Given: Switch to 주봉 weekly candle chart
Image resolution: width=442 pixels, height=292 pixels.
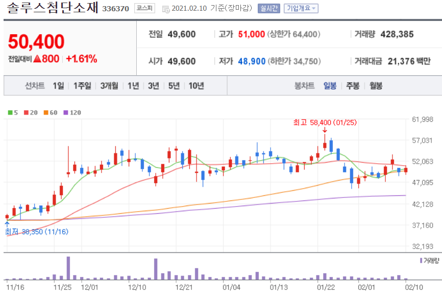Looking at the screenshot, I should point(353,85).
